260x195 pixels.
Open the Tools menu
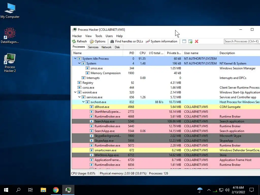tap(99, 36)
